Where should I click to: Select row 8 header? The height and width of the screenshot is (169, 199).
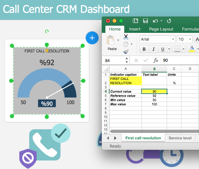click(x=106, y=109)
